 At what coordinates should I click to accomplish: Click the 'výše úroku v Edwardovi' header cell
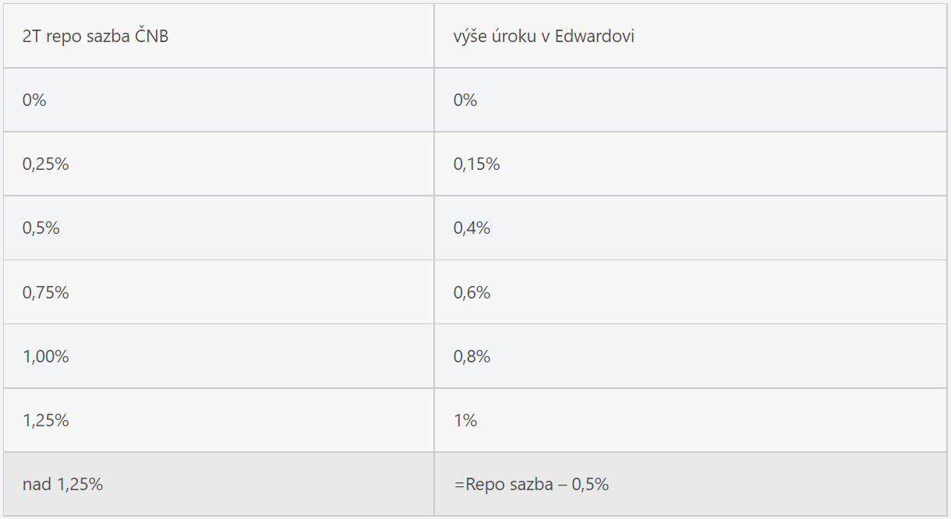(x=691, y=36)
